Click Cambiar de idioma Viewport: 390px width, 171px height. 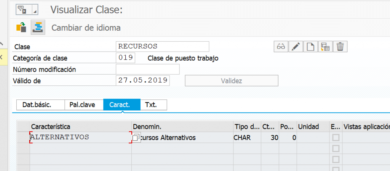[86, 28]
